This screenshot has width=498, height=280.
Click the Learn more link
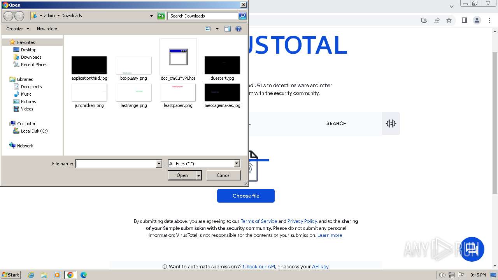coord(330,235)
